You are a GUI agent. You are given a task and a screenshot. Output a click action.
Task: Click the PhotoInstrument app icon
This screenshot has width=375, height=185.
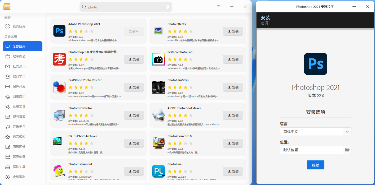click(x=59, y=171)
